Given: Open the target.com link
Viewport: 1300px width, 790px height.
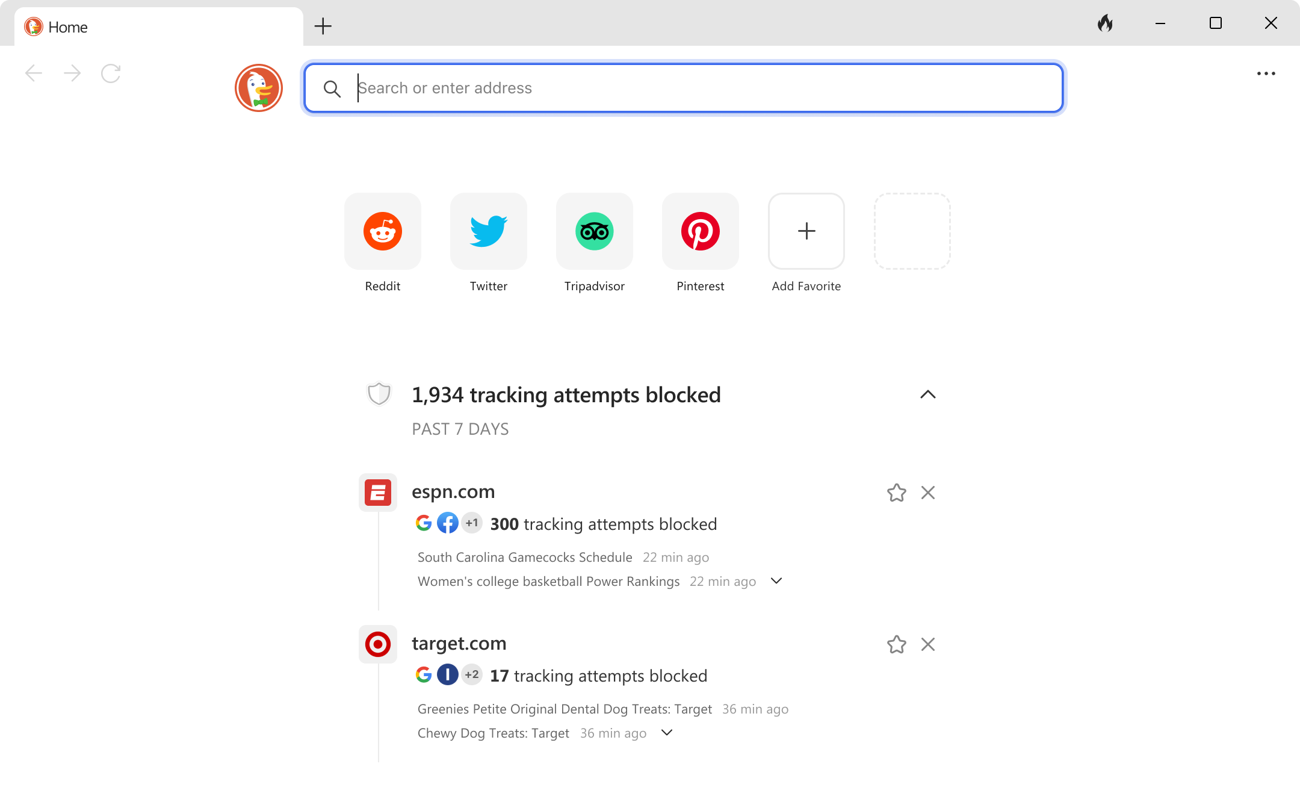Looking at the screenshot, I should click(x=459, y=643).
